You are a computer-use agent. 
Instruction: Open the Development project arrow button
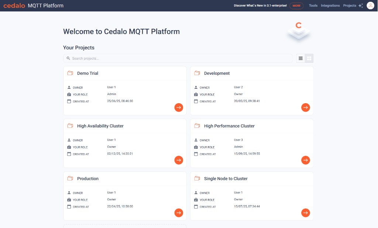coord(305,108)
